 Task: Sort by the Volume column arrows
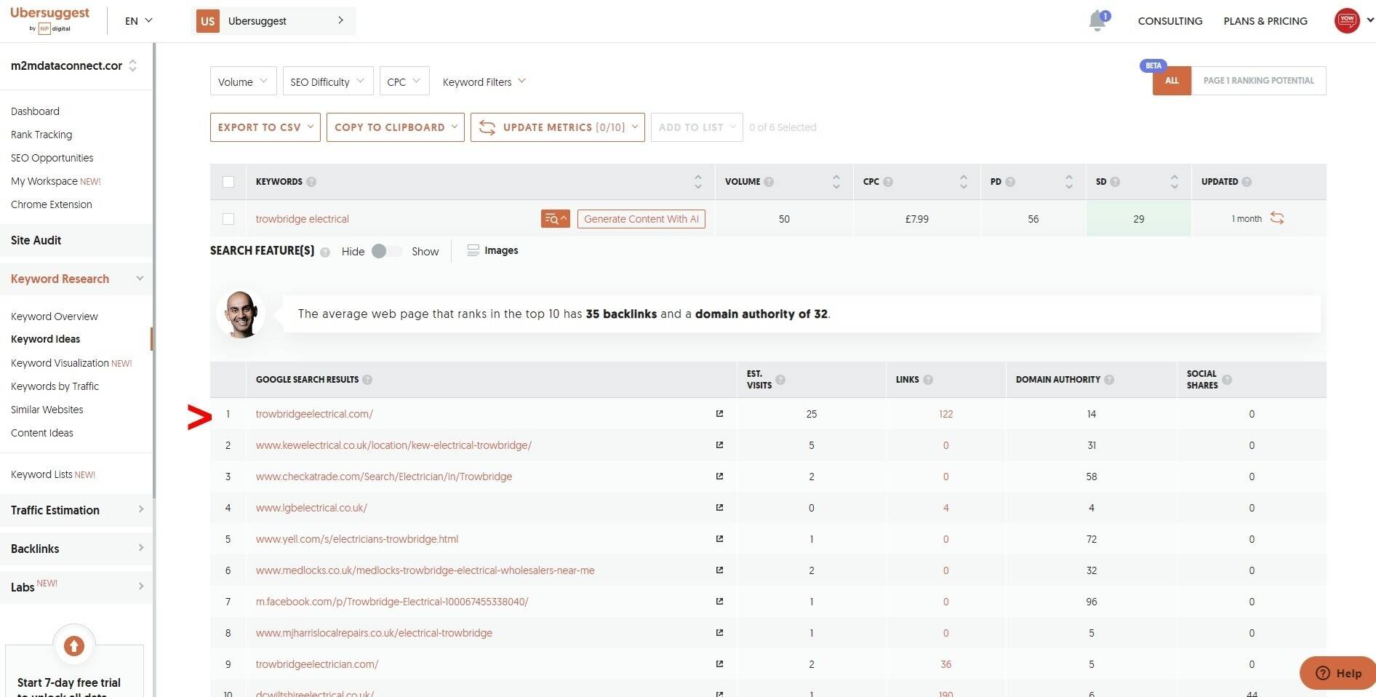836,182
